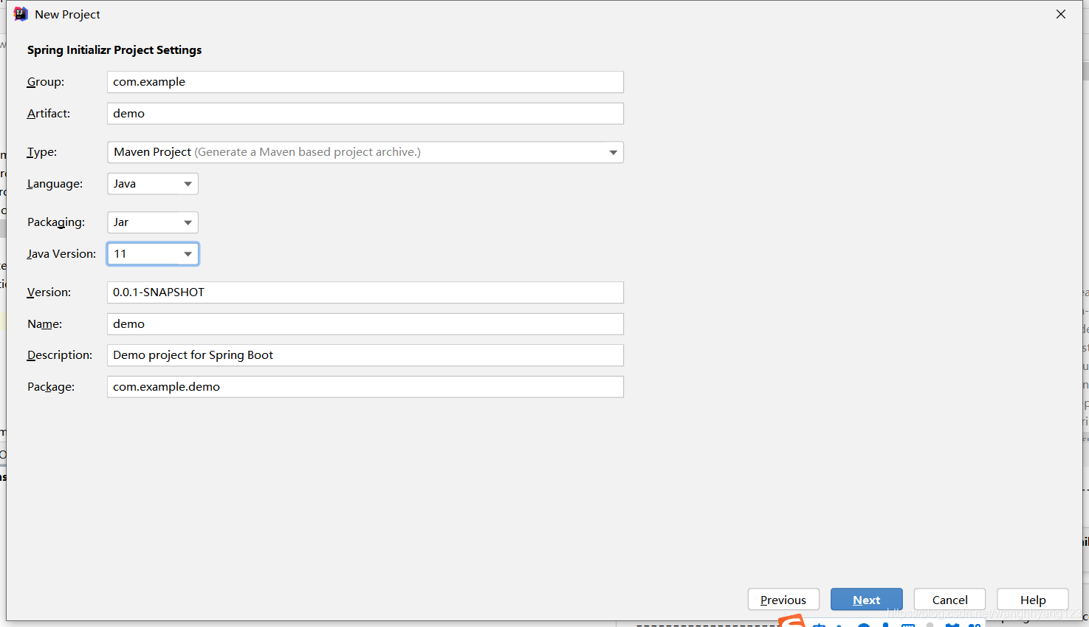Click the Package field com.example.demo

click(x=365, y=387)
